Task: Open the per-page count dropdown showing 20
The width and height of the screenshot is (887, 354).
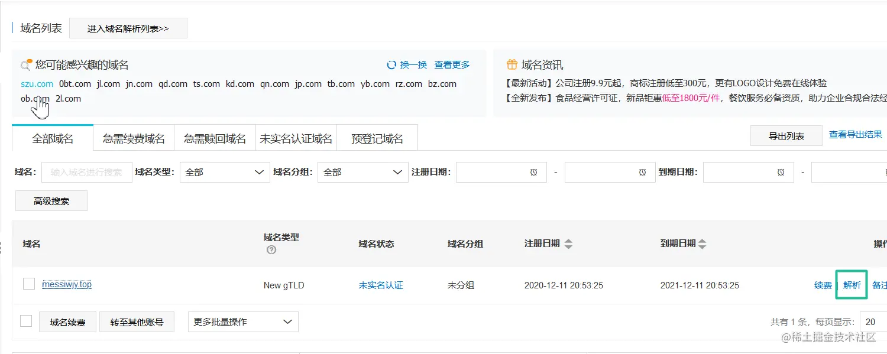Action: click(873, 321)
